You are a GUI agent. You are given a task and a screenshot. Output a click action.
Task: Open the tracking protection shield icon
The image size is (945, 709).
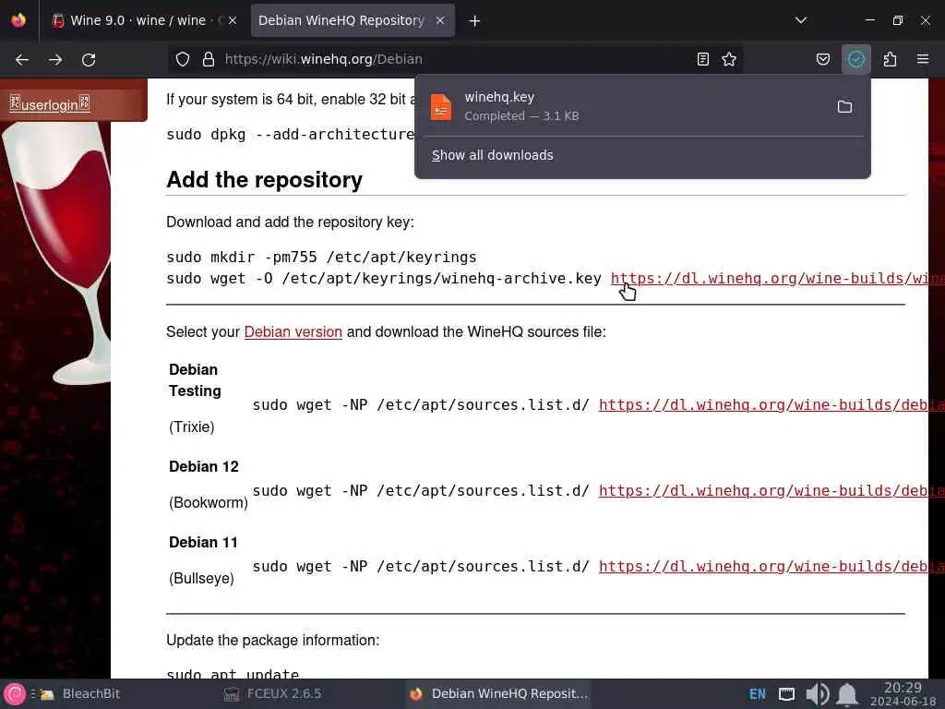pyautogui.click(x=183, y=59)
